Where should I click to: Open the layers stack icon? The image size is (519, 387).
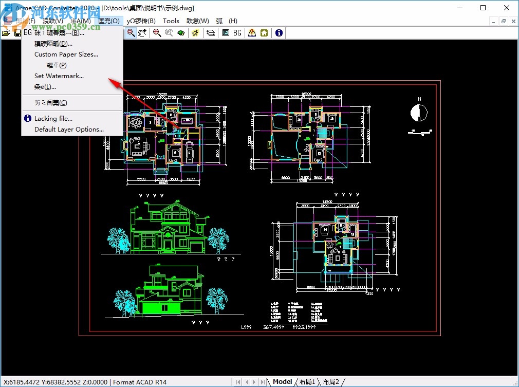pos(210,33)
